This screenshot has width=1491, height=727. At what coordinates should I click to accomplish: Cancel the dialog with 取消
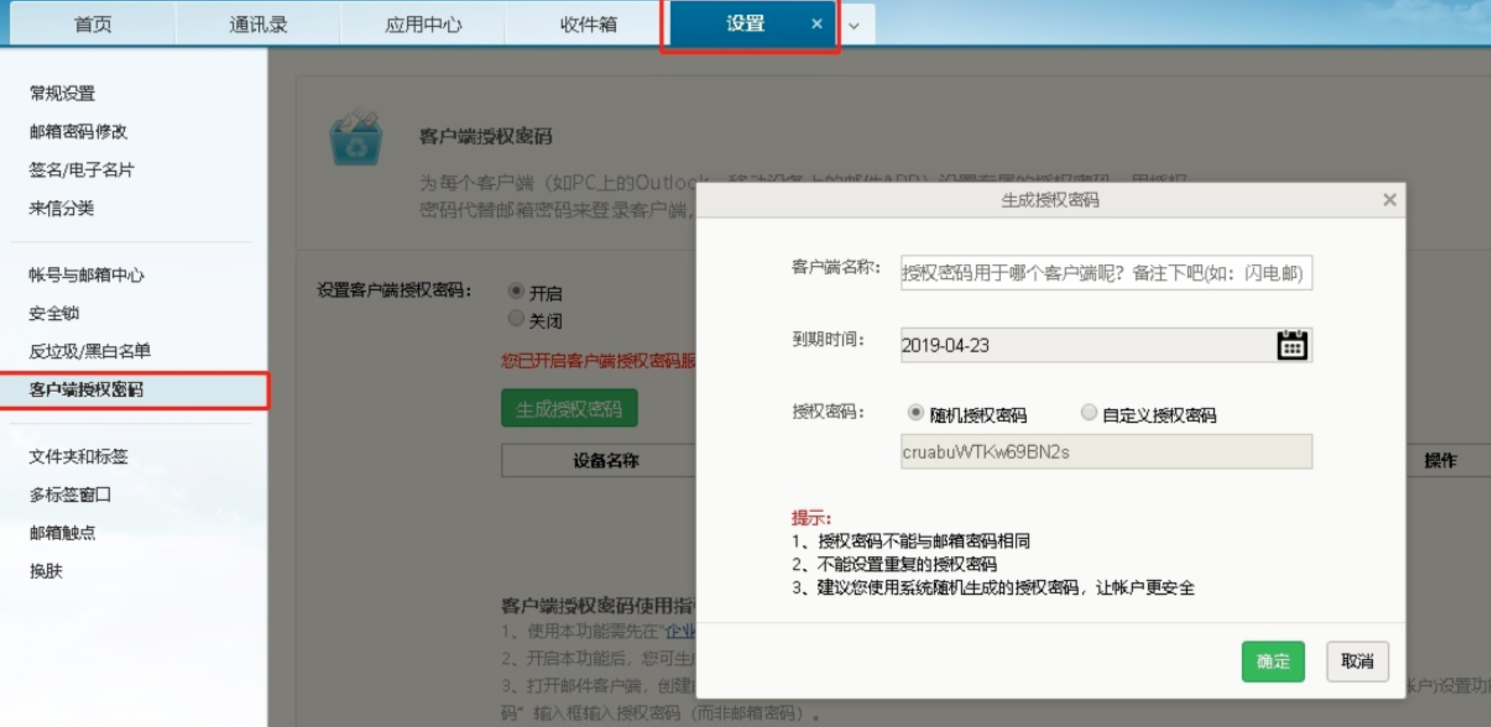click(1357, 661)
